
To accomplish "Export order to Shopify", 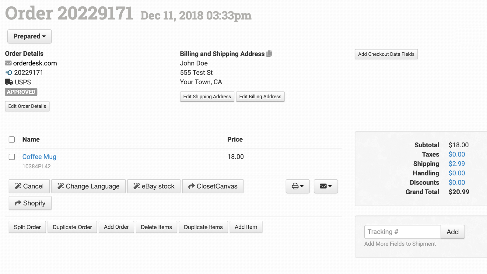I will tap(30, 203).
